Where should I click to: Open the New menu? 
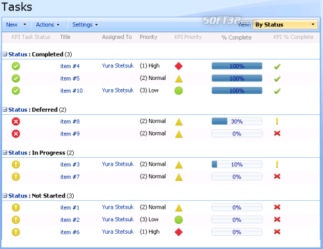(16, 24)
